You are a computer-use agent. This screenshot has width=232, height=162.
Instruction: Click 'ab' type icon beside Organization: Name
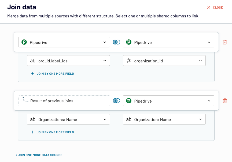point(129,119)
